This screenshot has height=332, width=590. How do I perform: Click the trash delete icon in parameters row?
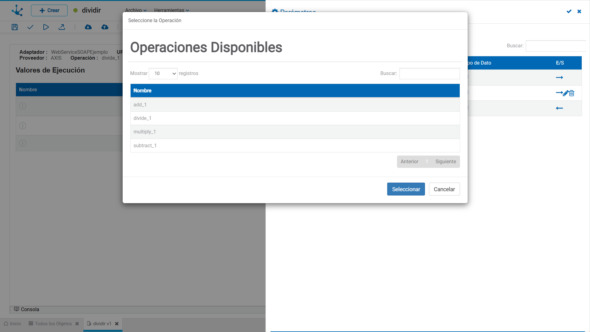[x=572, y=93]
